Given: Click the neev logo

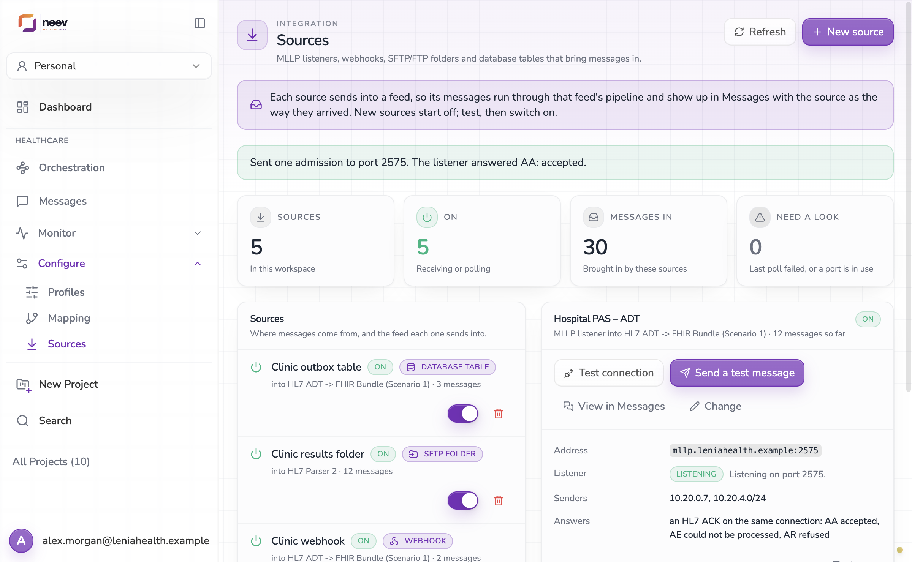Looking at the screenshot, I should [43, 23].
